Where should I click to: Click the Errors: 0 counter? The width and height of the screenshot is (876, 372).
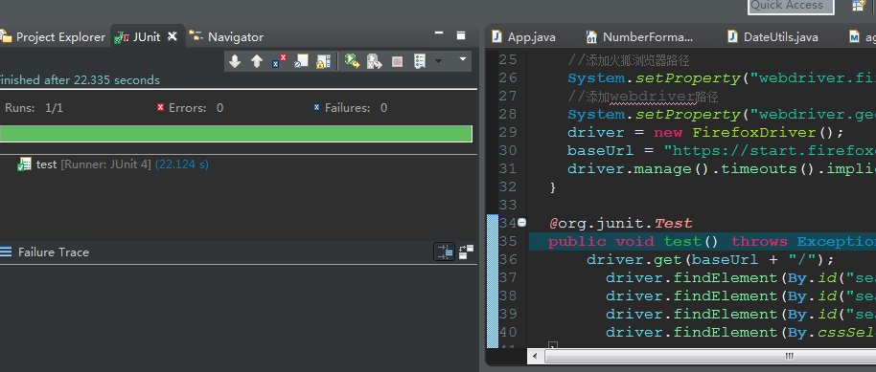tap(191, 108)
